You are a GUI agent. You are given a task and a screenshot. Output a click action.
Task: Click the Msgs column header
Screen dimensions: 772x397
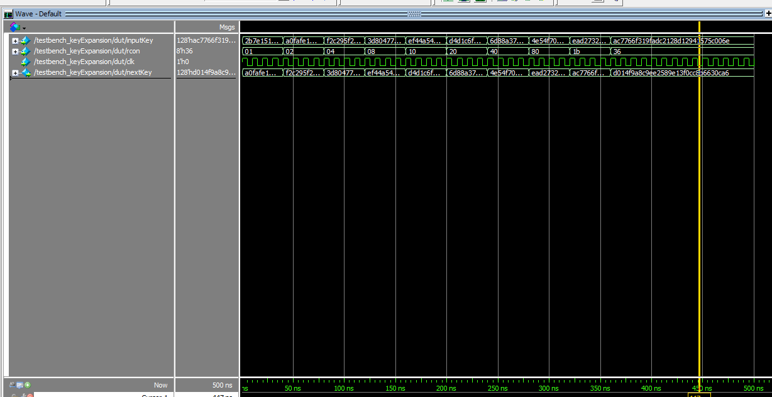pyautogui.click(x=227, y=27)
